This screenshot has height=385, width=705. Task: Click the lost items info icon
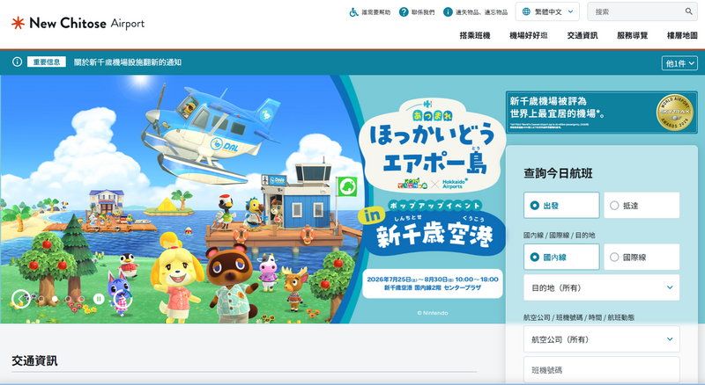pyautogui.click(x=448, y=12)
